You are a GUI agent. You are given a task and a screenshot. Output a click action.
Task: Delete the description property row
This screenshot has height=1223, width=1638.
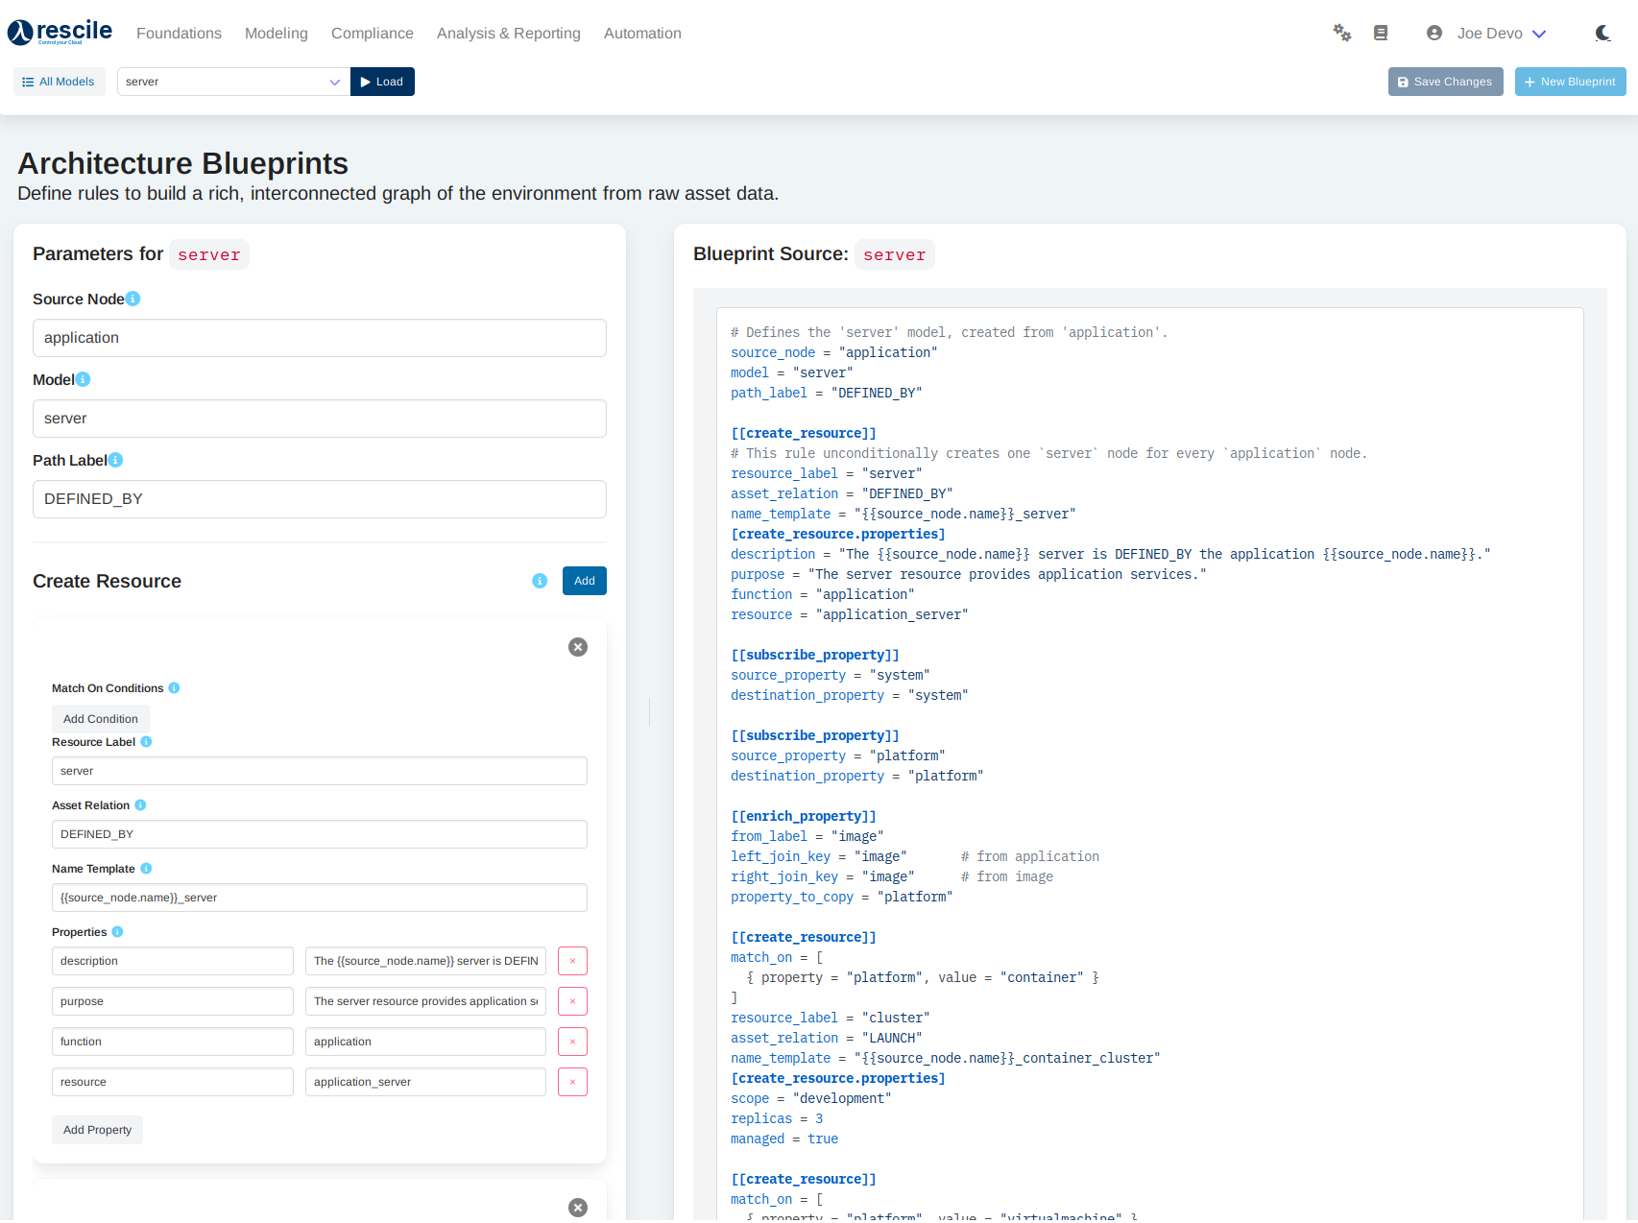572,961
